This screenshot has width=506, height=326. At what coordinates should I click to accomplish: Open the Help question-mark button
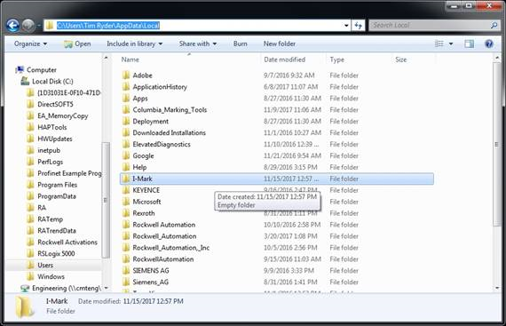click(489, 44)
